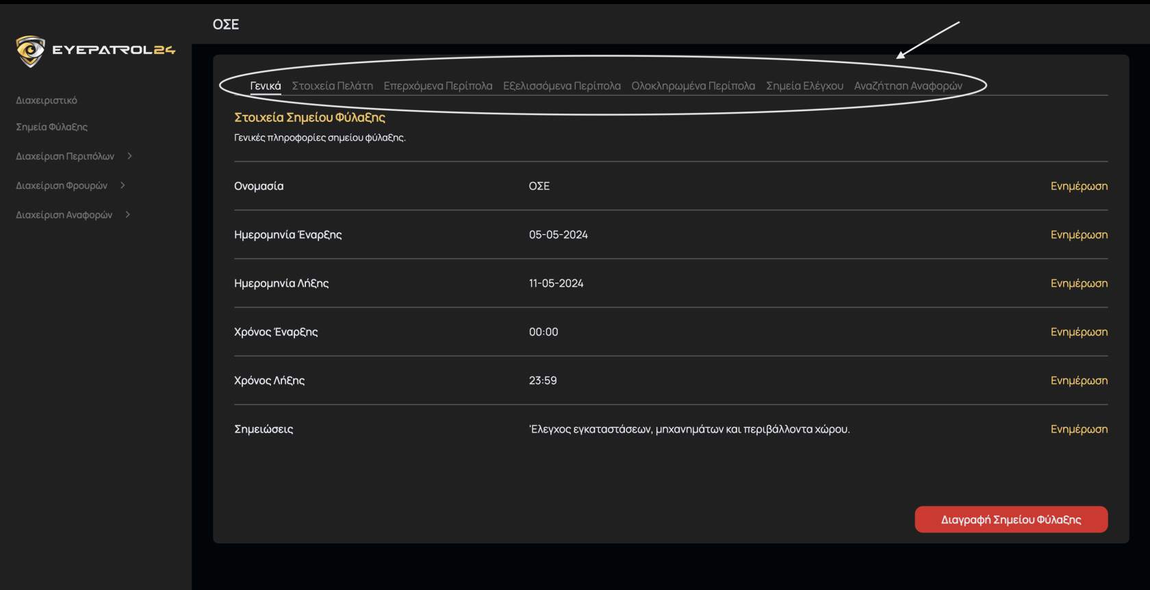
Task: Show the Ολοκληρωμένα Περίπολα tab
Action: point(693,86)
